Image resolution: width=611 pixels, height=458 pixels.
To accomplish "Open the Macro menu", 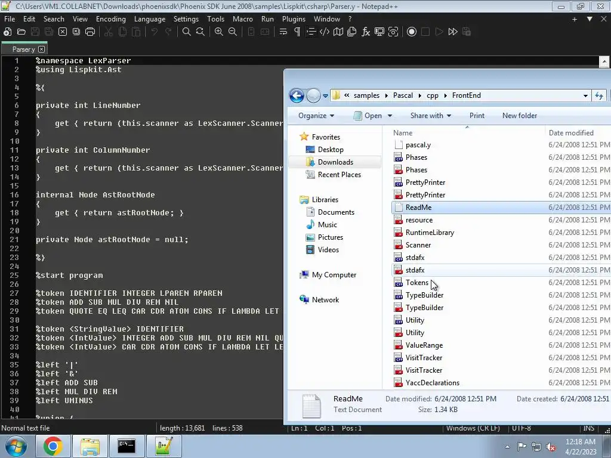I will click(x=242, y=18).
